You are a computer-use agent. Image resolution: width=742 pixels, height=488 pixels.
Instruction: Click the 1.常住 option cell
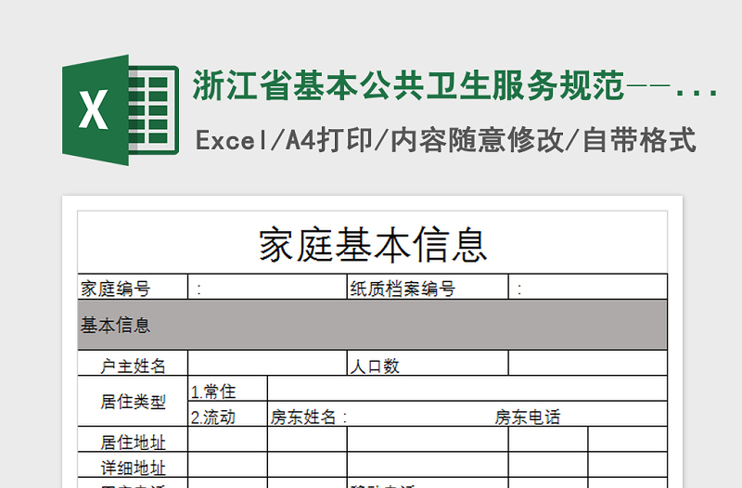coord(227,389)
